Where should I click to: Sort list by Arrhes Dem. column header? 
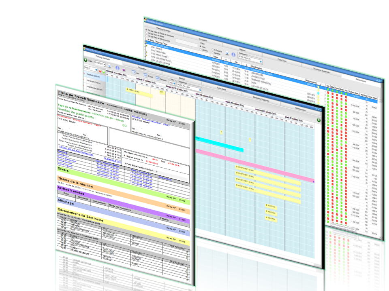[353, 93]
